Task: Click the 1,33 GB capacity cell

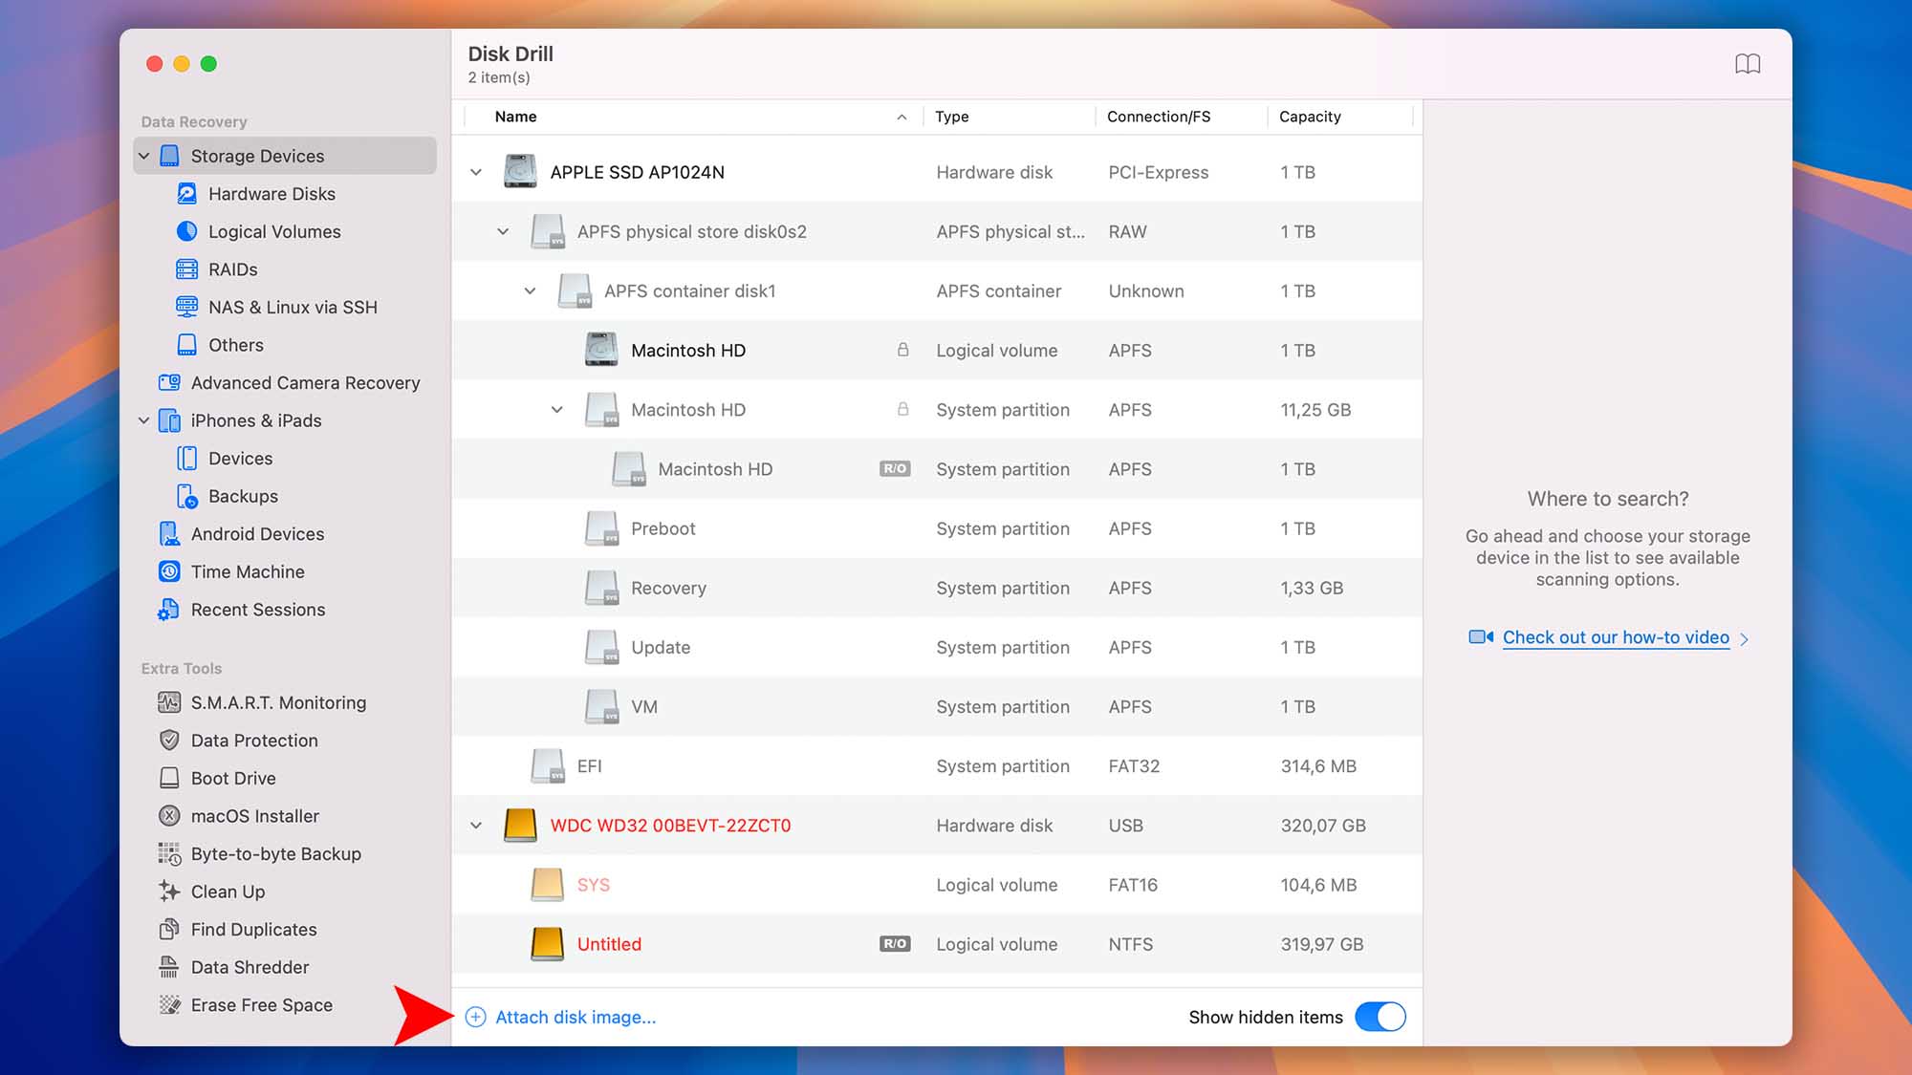Action: tap(1312, 588)
